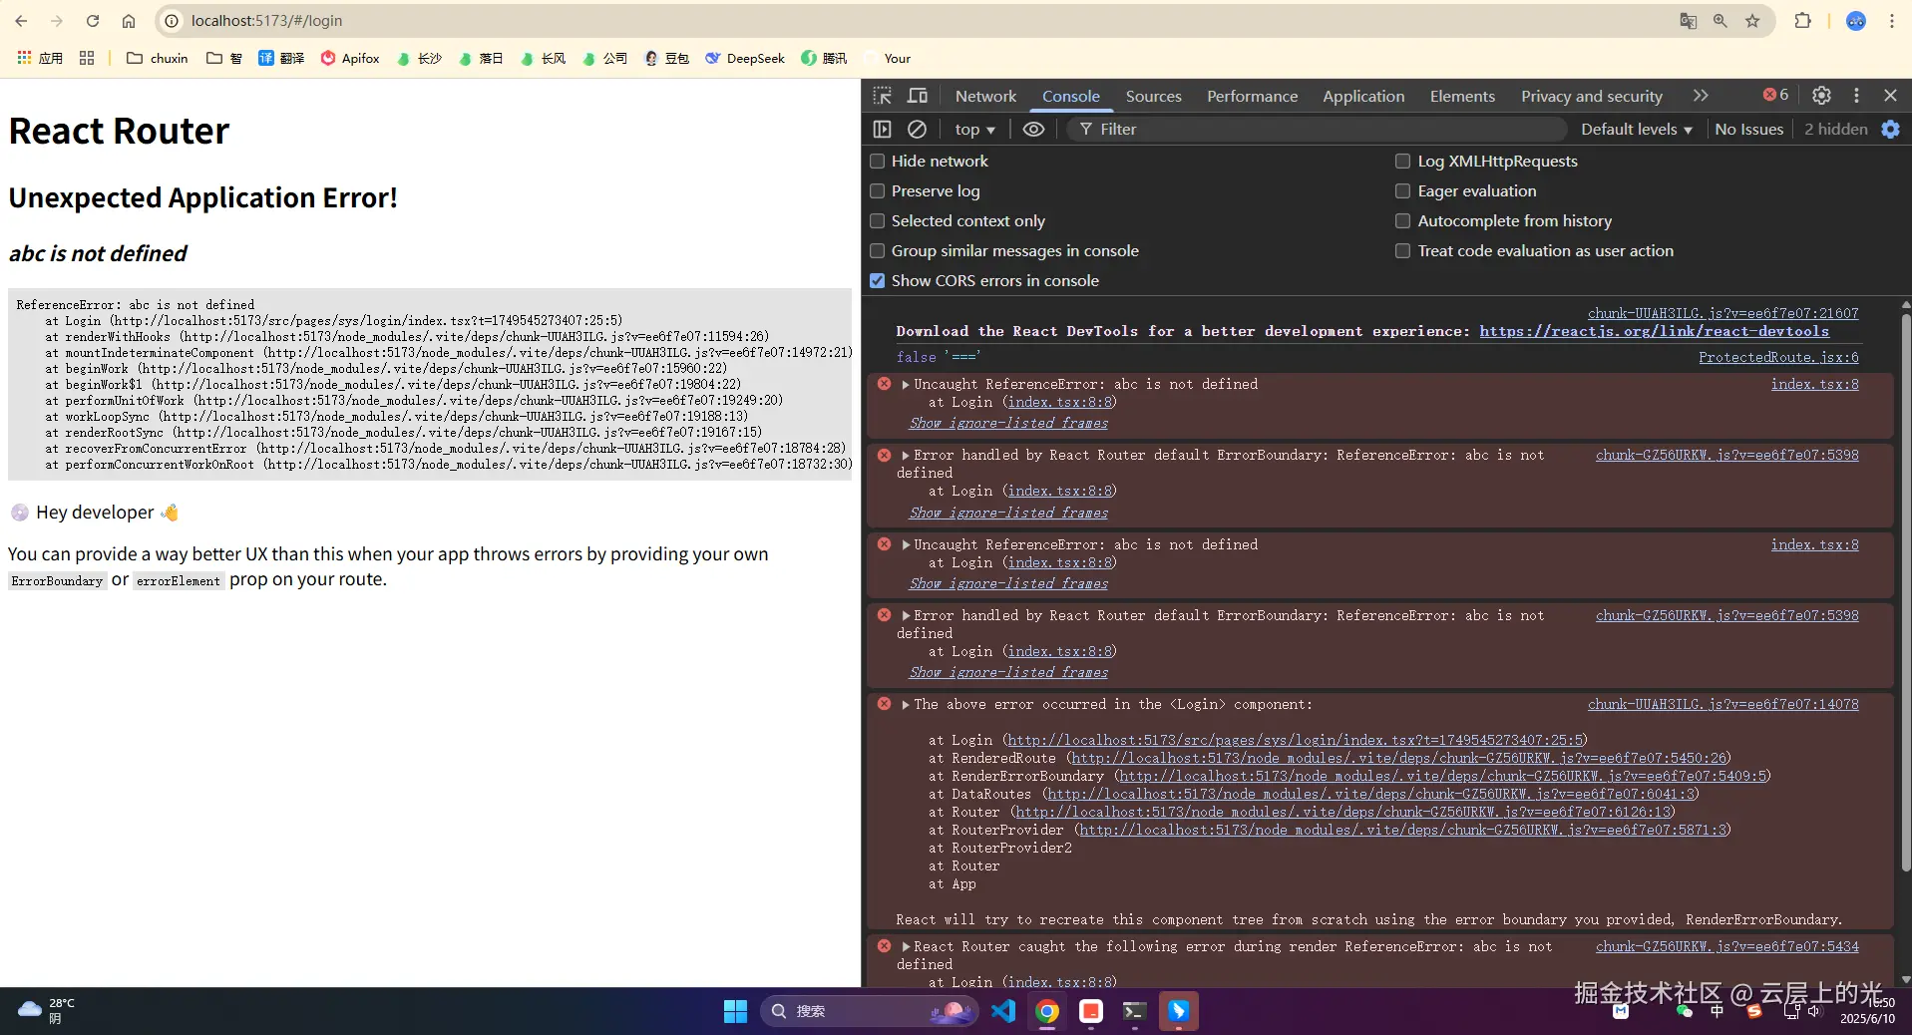Open the chunk-GZ56URKW.js:5434 source link
Viewport: 1912px width, 1035px height.
click(x=1727, y=946)
